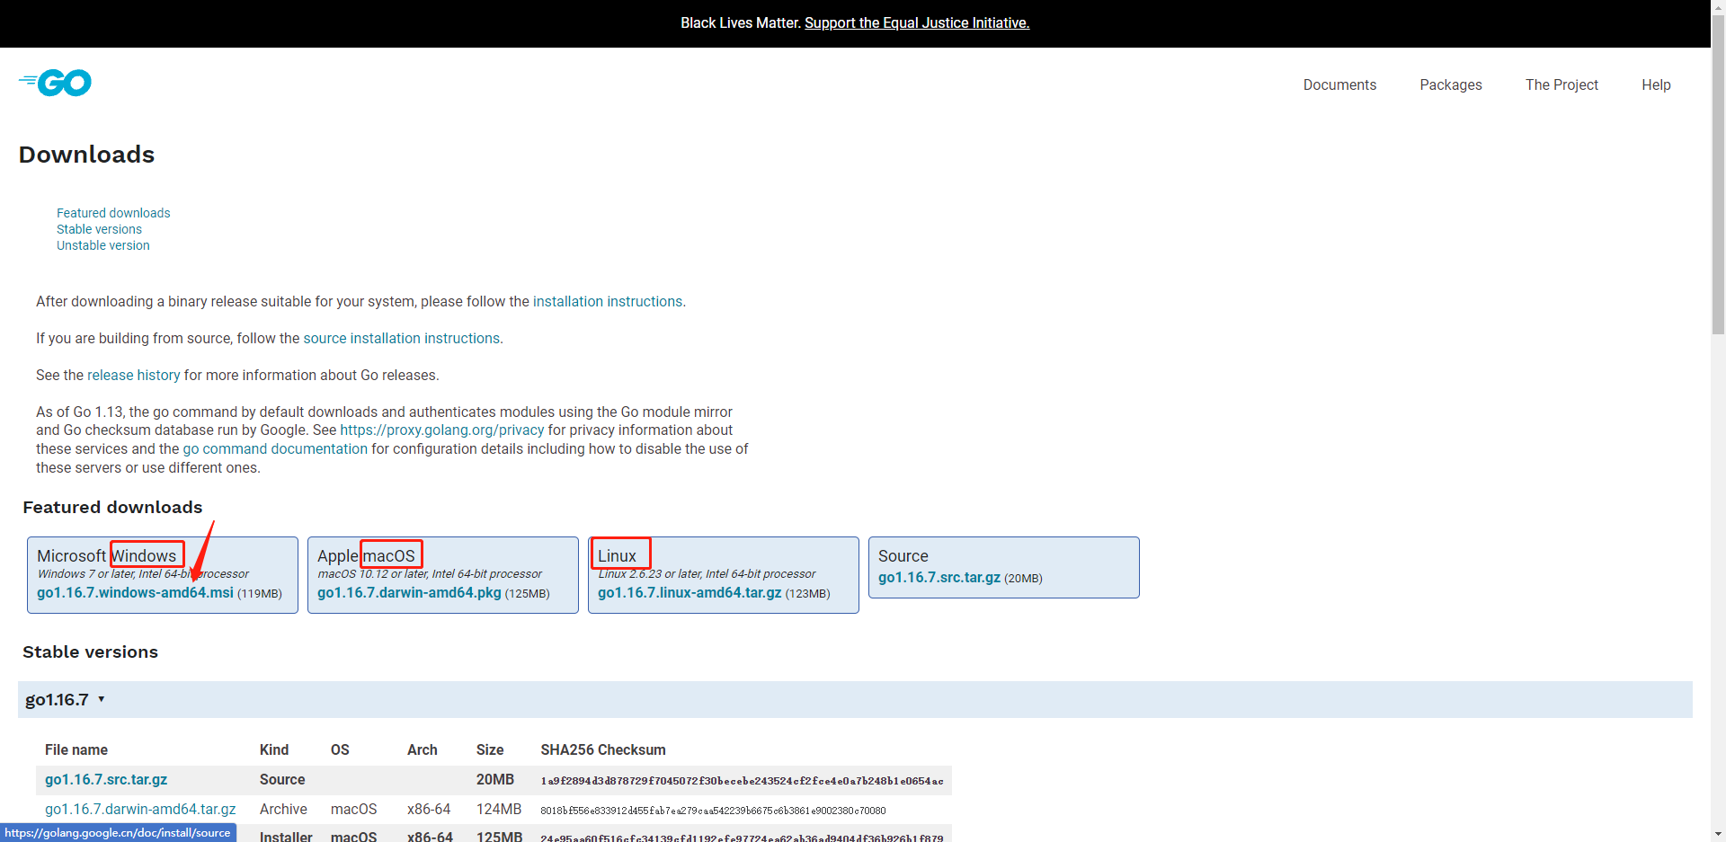Open the installation instructions link

608,301
